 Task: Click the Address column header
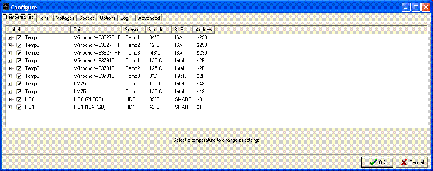pyautogui.click(x=203, y=30)
